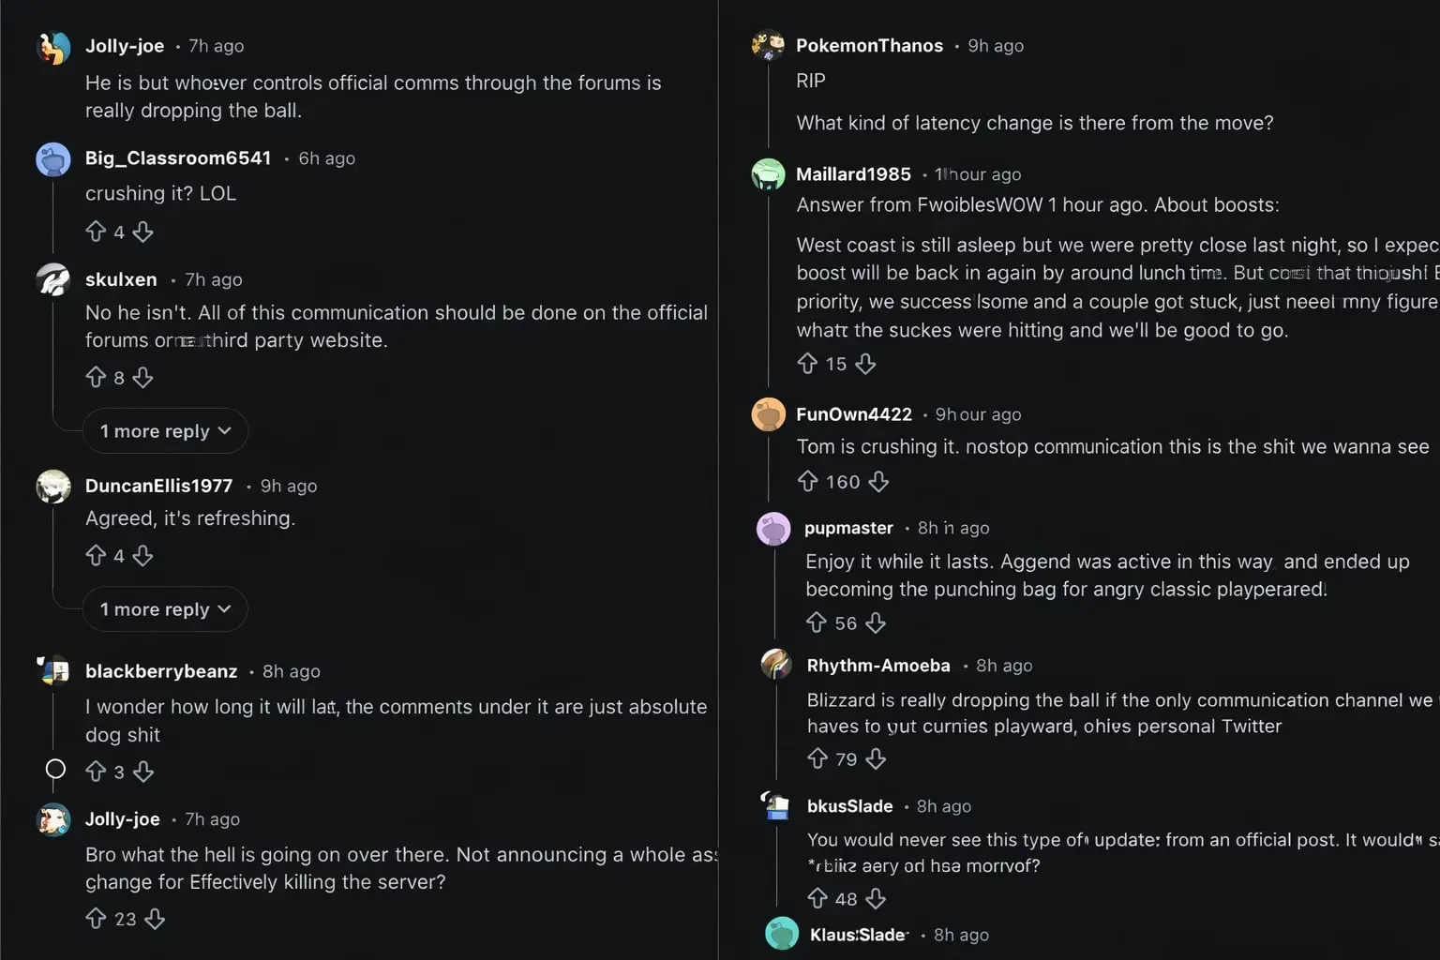Click Maillard1985's avatar image

pyautogui.click(x=768, y=174)
